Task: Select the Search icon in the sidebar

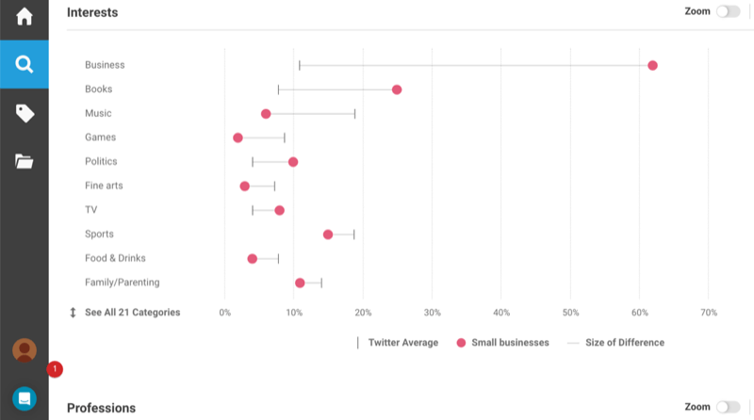Action: pos(24,65)
